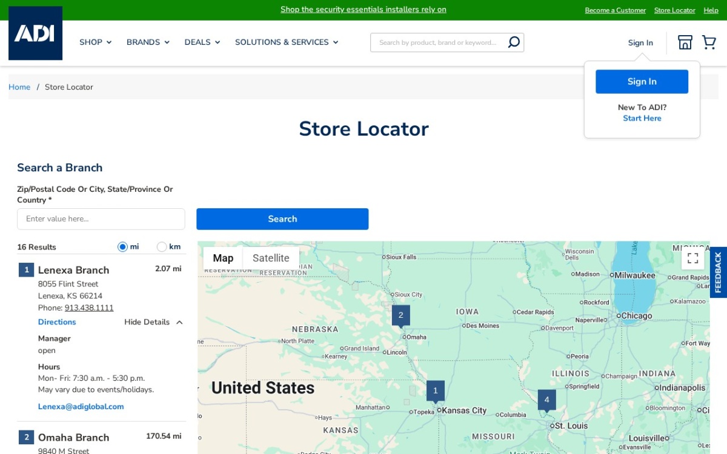
Task: Click the blue Sign In button
Action: 642,82
